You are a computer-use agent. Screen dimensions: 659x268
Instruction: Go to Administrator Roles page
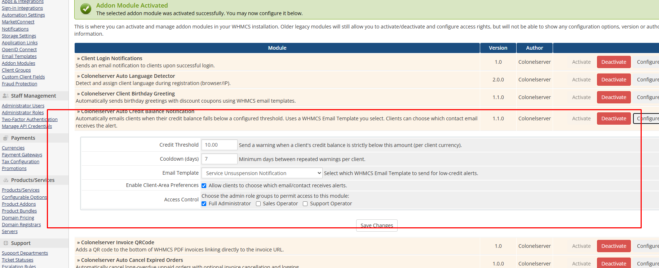[23, 113]
